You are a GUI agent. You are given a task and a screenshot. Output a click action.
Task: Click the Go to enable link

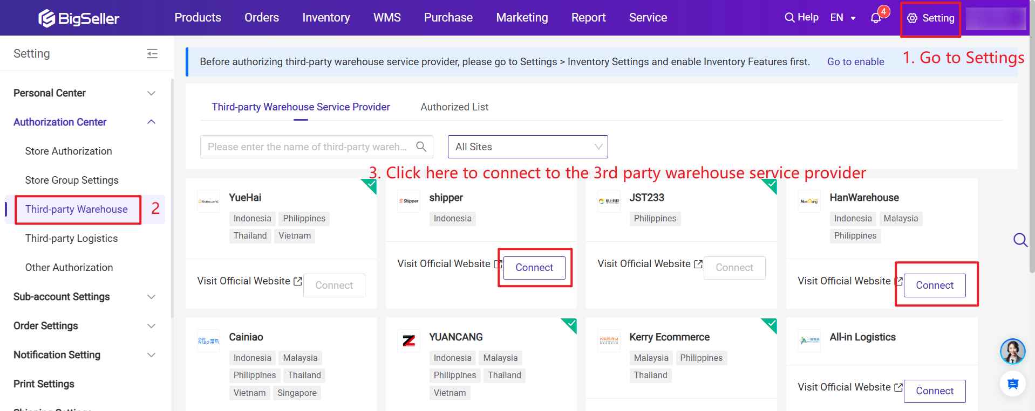point(855,62)
